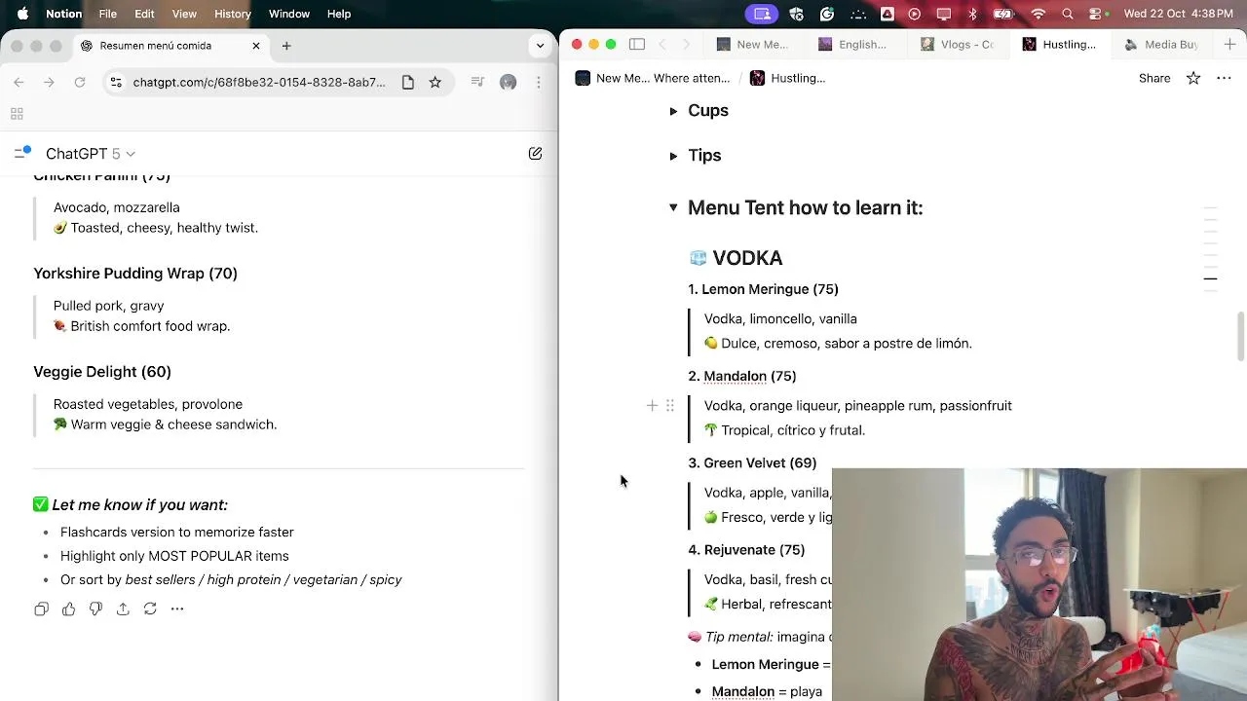
Task: Open more actions under the response
Action: [x=177, y=609]
